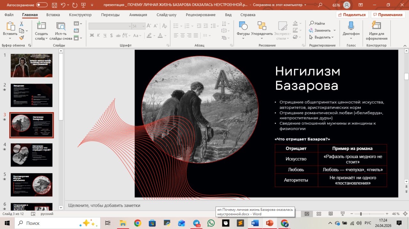Viewport: 409px width, 229px height.
Task: Select slide 5 thumbnail Противоречия
Action: click(32, 185)
